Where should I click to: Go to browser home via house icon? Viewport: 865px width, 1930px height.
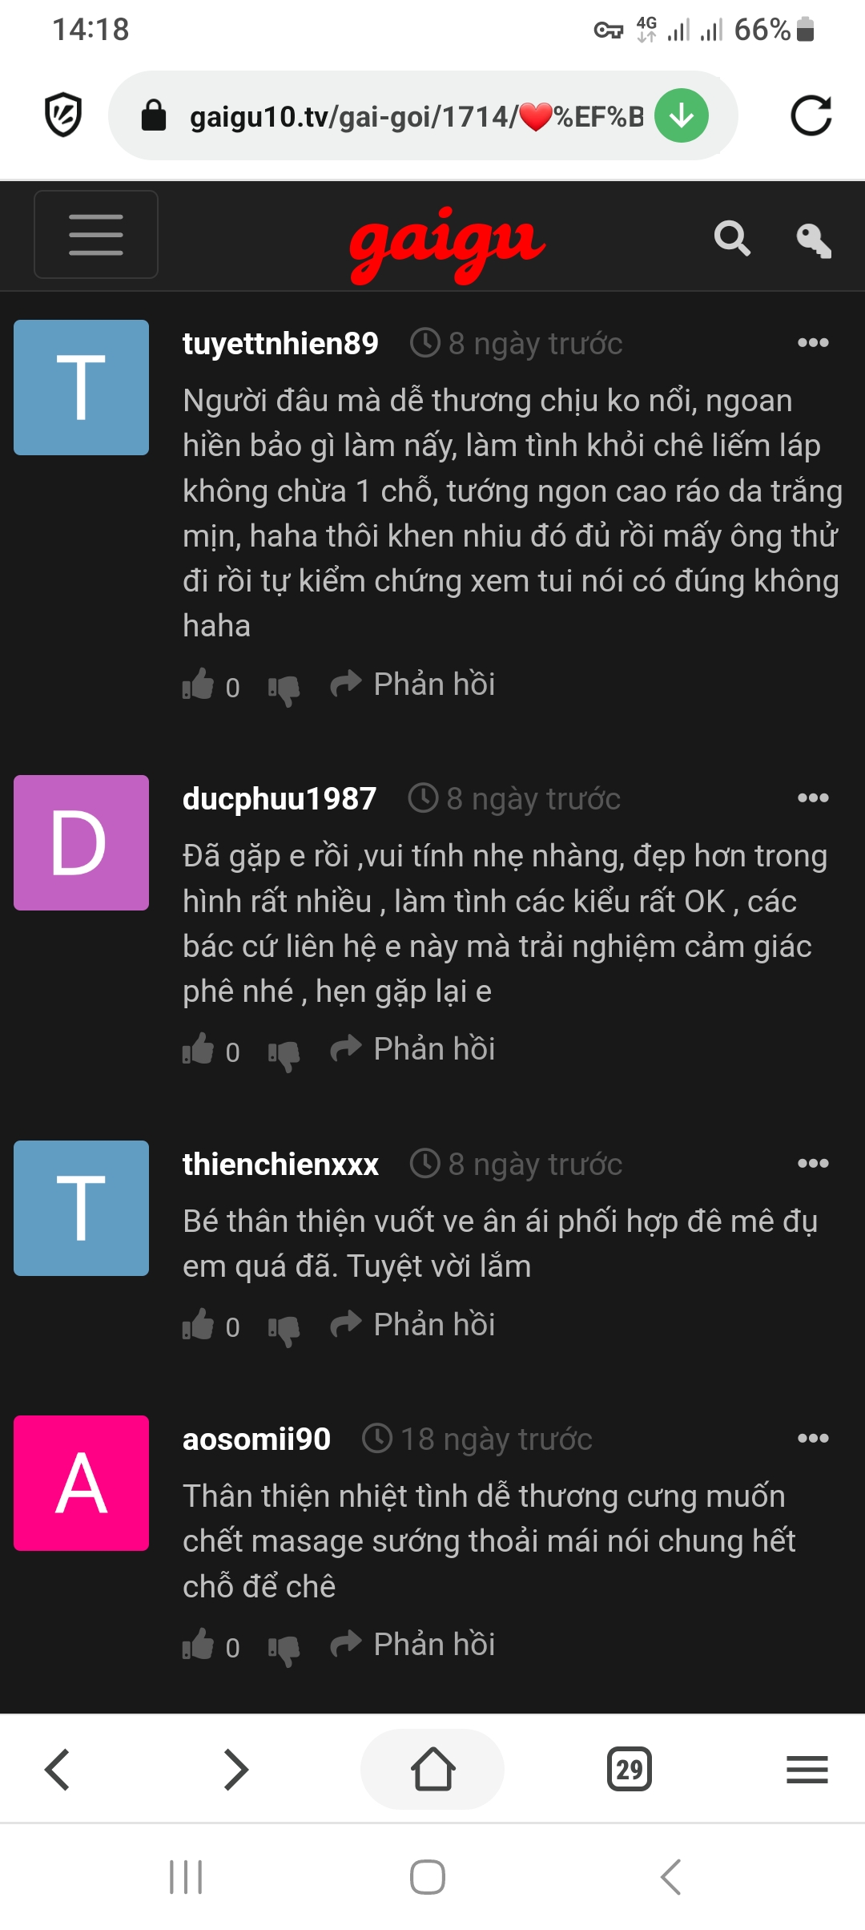coord(432,1769)
